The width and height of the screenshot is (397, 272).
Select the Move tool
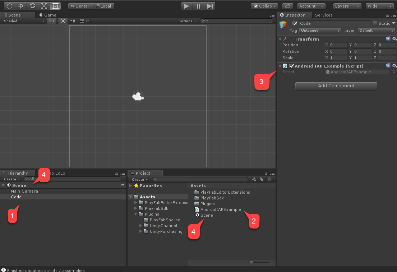point(20,6)
